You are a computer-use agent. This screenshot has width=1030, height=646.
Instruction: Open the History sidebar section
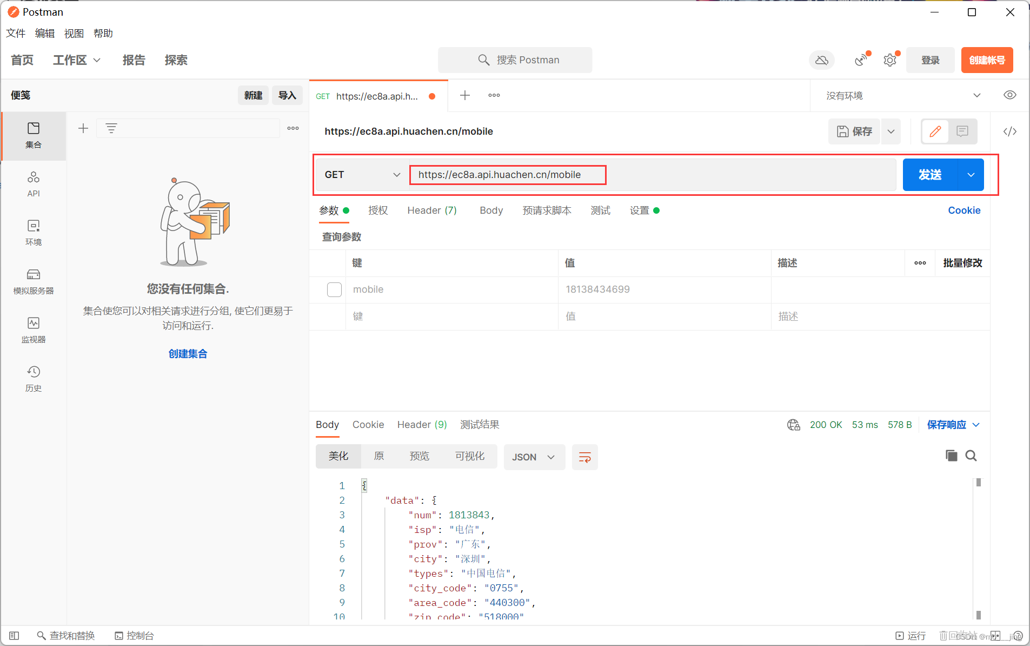point(34,379)
